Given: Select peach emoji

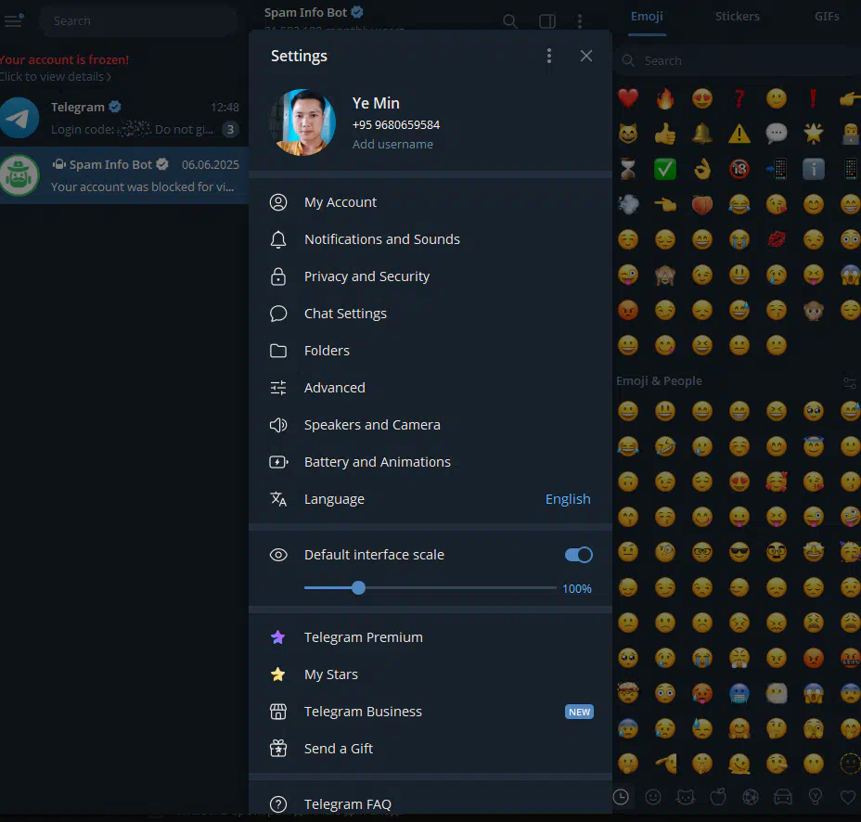Looking at the screenshot, I should (702, 204).
